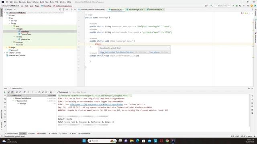Open the Problems tool window tab
Screen dimensions: 257x144
point(41,134)
